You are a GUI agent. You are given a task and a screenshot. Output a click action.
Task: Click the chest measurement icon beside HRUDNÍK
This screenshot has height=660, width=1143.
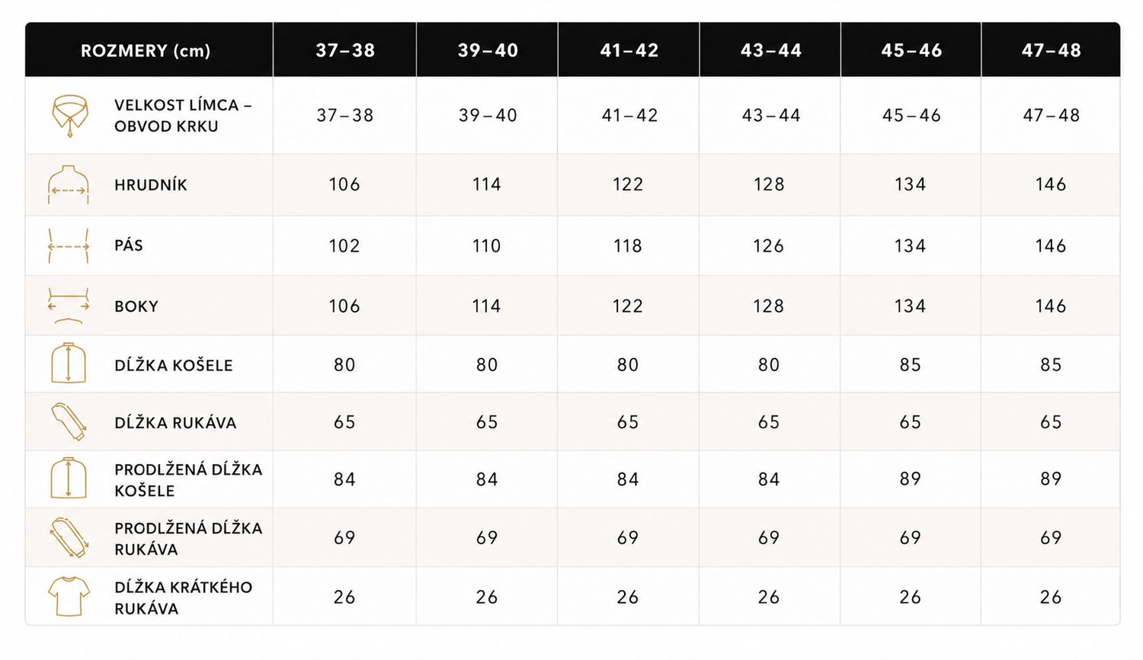coord(69,184)
